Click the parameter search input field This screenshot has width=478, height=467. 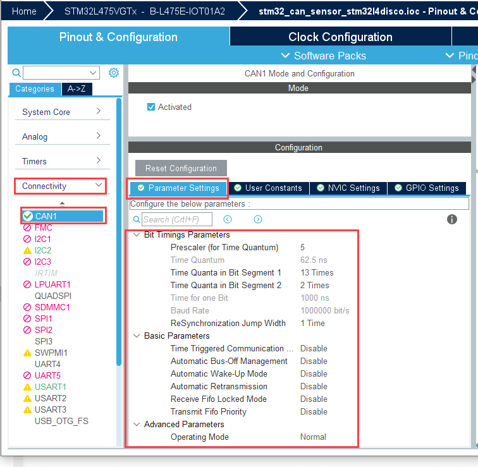[176, 219]
